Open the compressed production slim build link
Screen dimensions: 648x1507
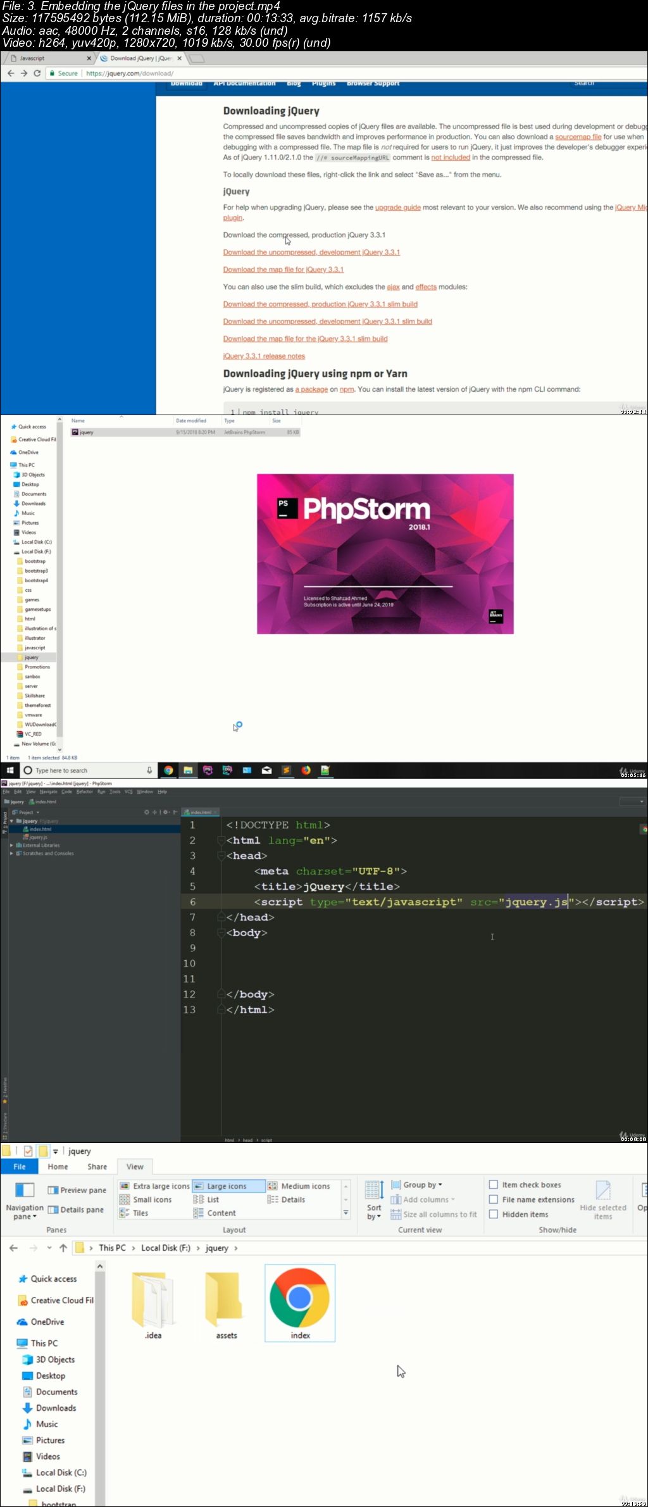(320, 304)
